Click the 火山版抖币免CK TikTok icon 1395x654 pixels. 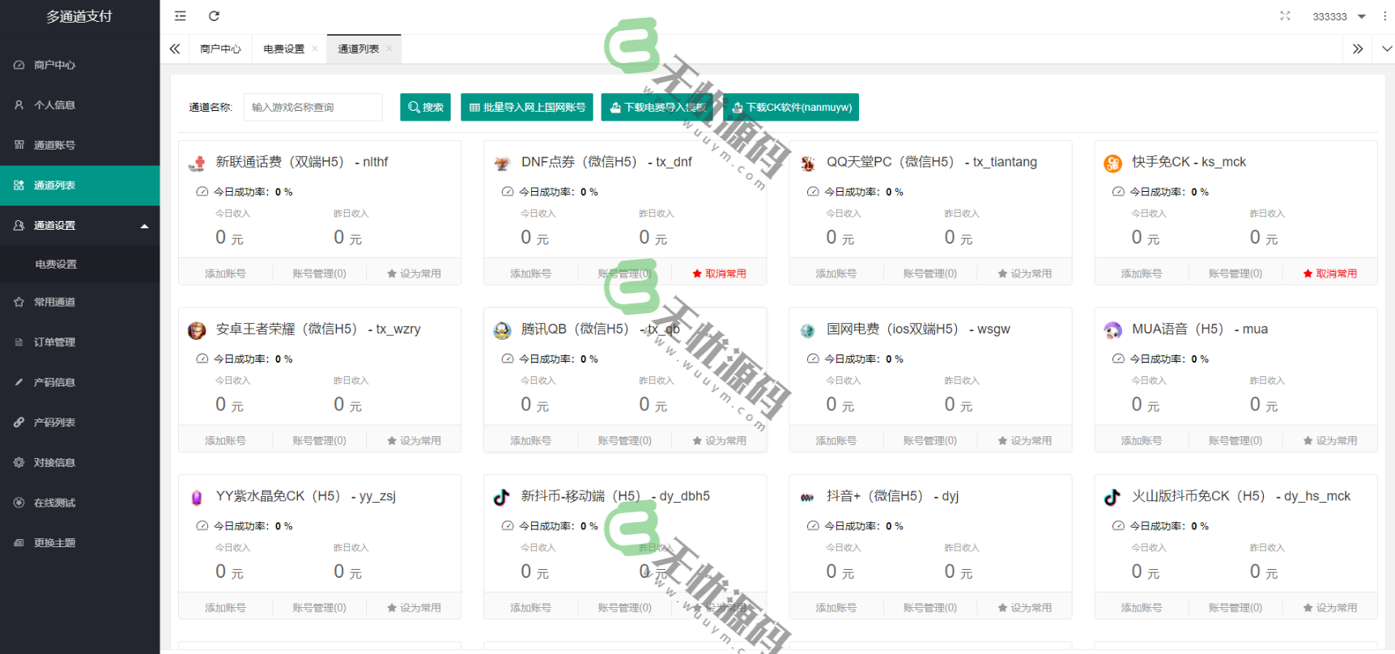1112,498
